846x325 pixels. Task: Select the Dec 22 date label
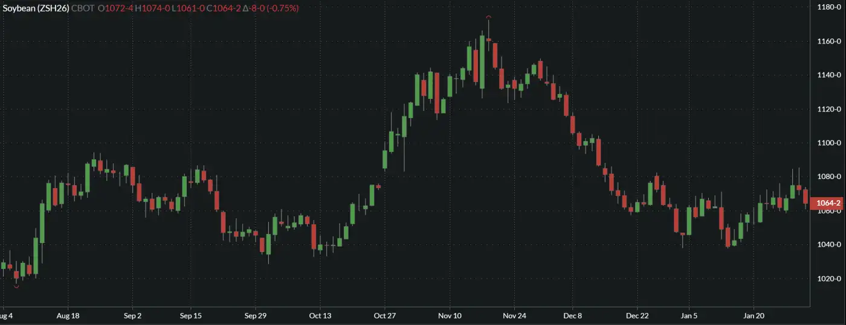pos(638,315)
